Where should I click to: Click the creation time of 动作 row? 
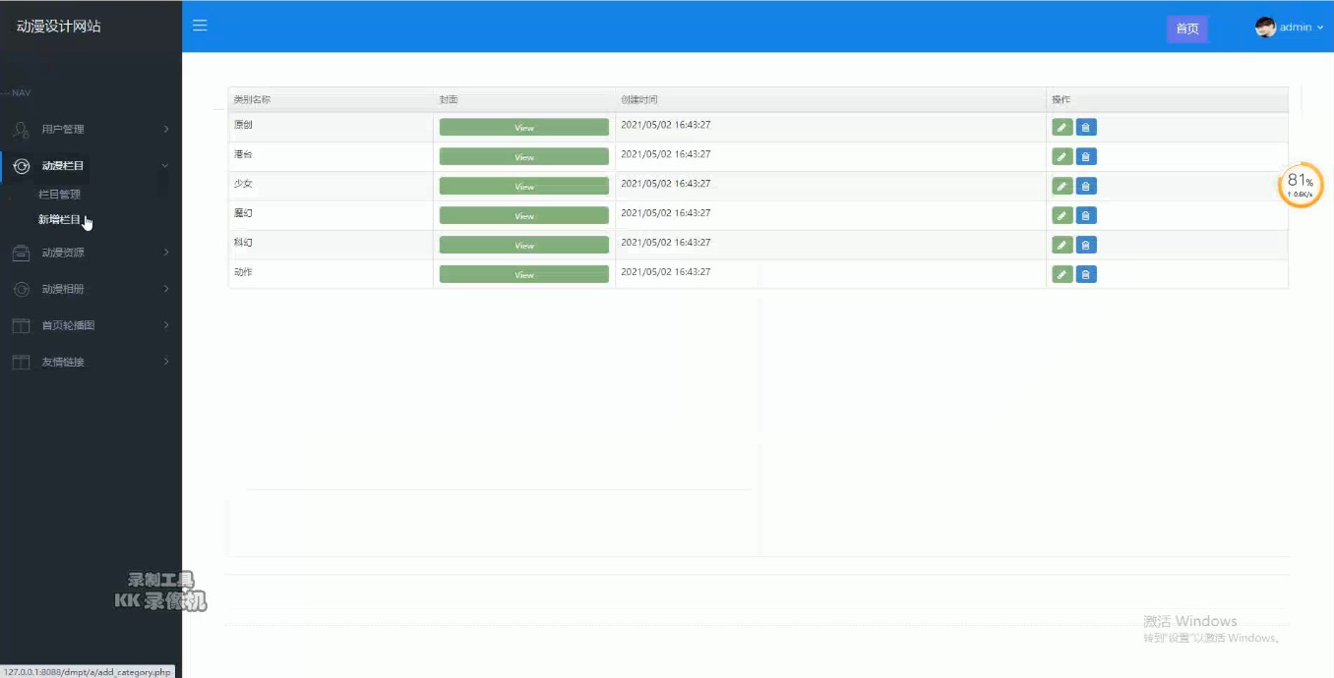click(x=666, y=272)
